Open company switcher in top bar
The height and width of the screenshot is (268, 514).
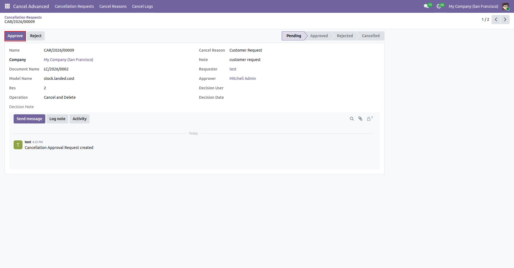[473, 6]
